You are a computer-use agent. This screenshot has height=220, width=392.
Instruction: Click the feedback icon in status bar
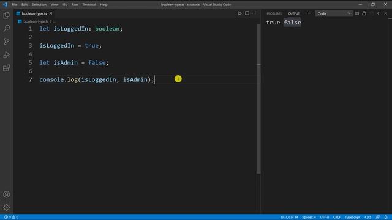point(378,218)
